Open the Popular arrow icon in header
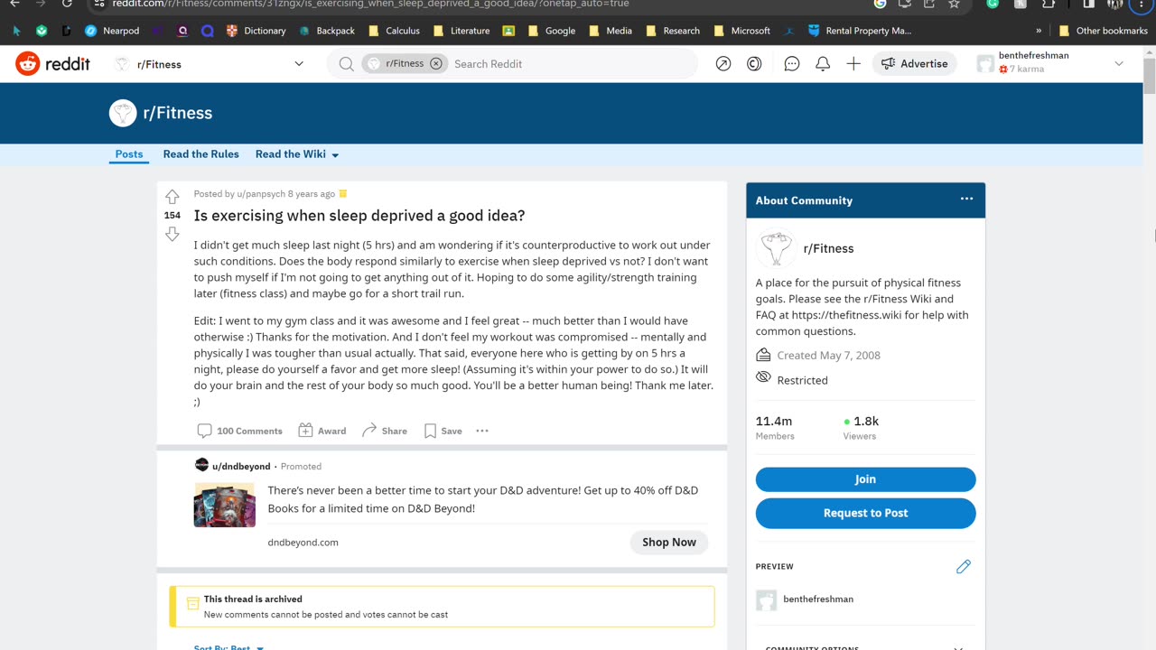1156x650 pixels. tap(723, 64)
